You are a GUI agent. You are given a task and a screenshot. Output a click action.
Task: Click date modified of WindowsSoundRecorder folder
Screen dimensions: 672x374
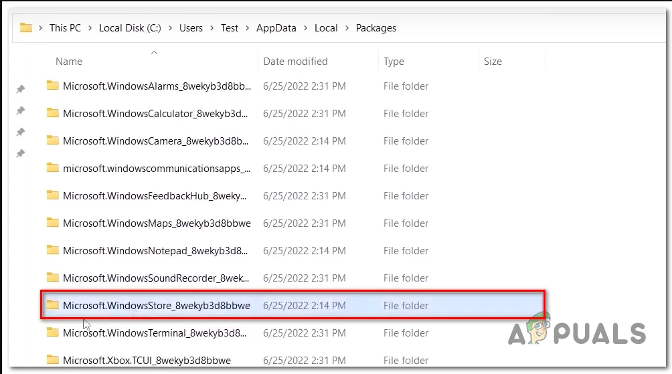coord(305,278)
